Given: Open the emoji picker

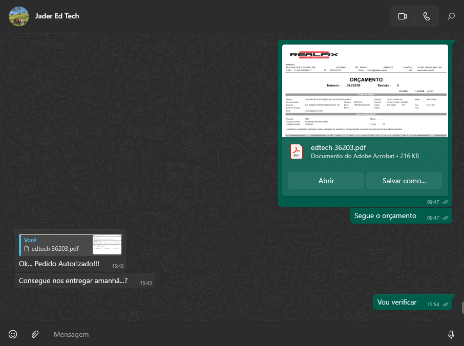Looking at the screenshot, I should click(13, 334).
